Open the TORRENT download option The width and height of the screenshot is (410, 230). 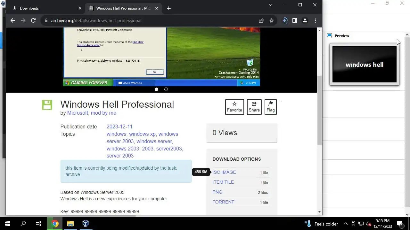tap(223, 202)
